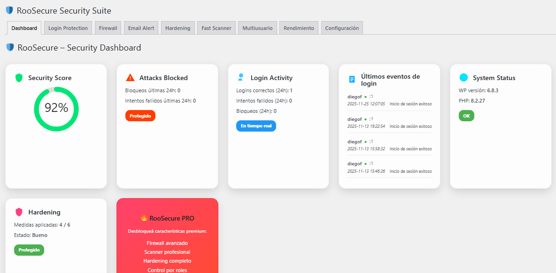Viewport: 556px width, 273px height.
Task: Open the Firewall tab
Action: (x=108, y=28)
